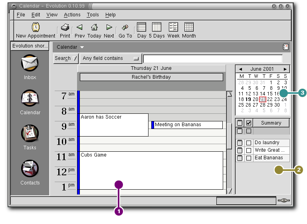Switch to Week view icon
The image size is (307, 224).
[x=173, y=27]
